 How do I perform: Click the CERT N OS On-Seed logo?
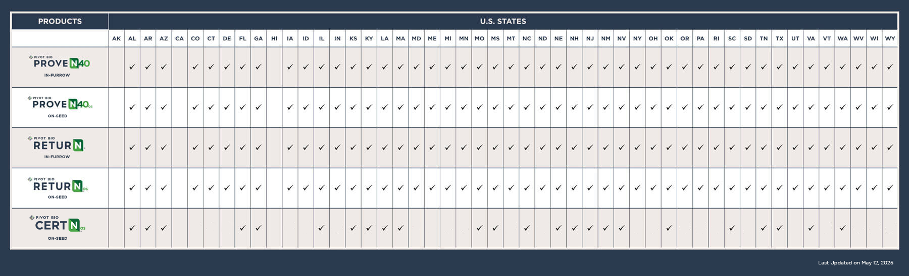pos(58,228)
